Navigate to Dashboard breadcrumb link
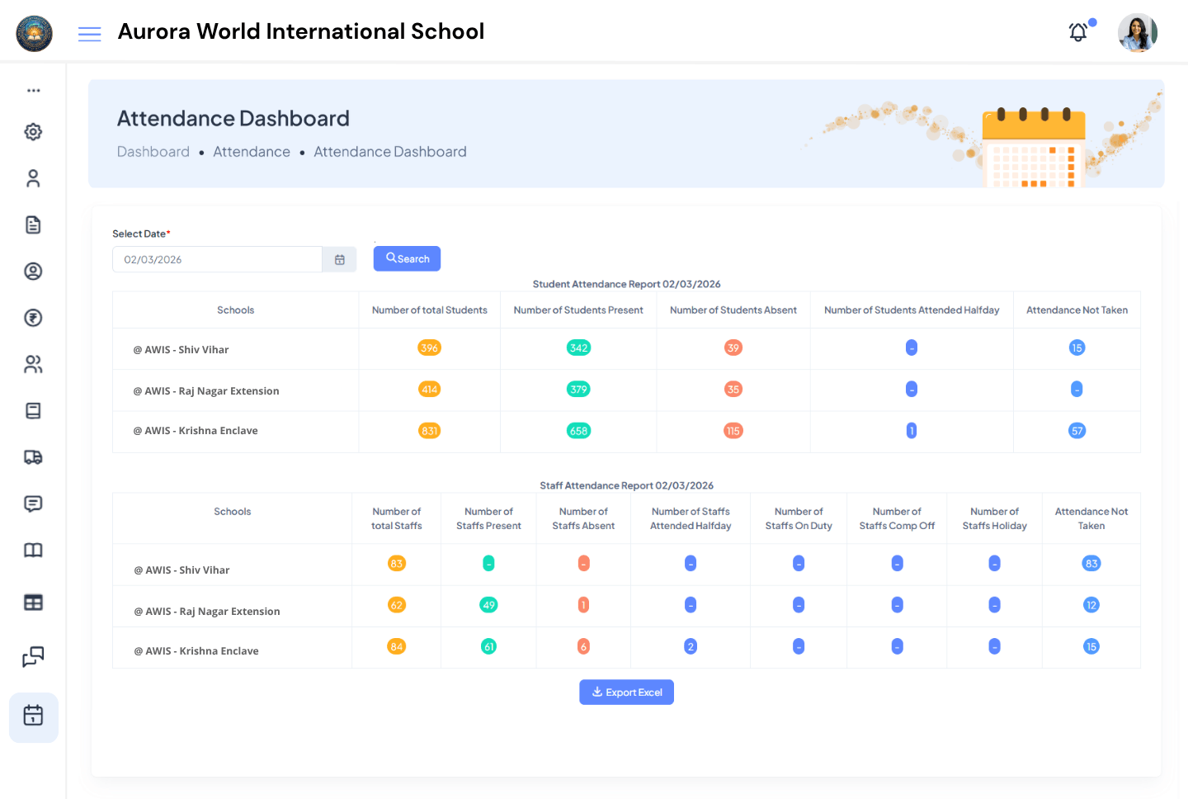This screenshot has height=799, width=1188. pos(153,151)
